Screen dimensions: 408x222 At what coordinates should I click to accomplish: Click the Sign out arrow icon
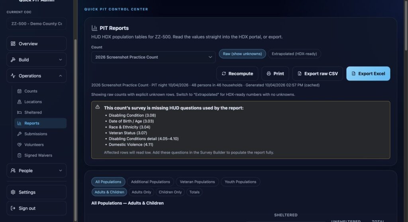coord(13,208)
